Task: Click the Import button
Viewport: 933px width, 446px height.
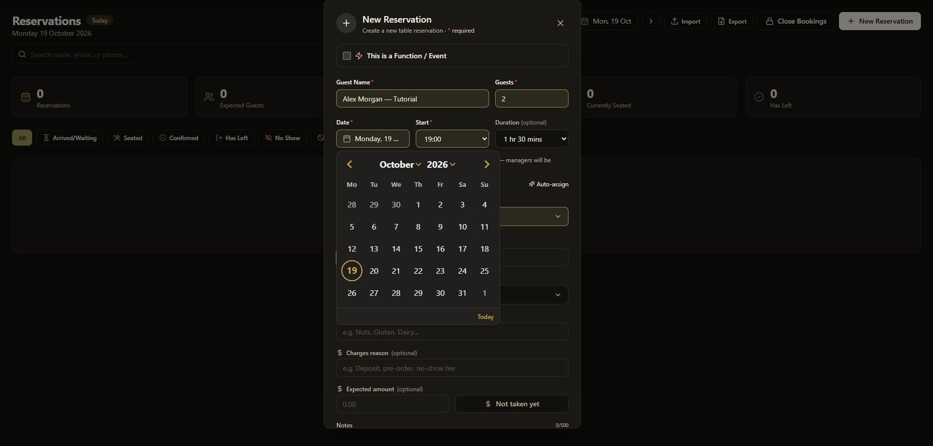Action: [686, 21]
